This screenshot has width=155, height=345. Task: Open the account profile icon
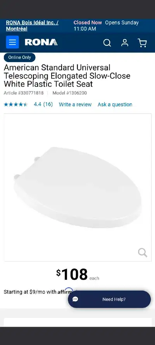pyautogui.click(x=125, y=43)
